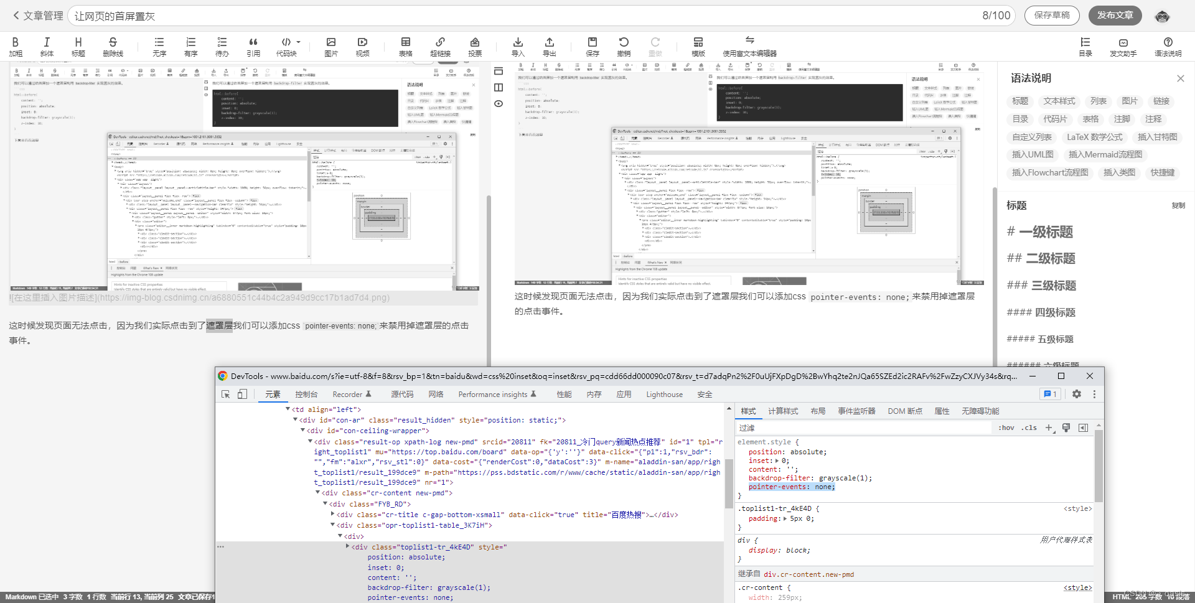Switch to the 网络 tab in DevTools
This screenshot has width=1195, height=603.
click(x=436, y=395)
